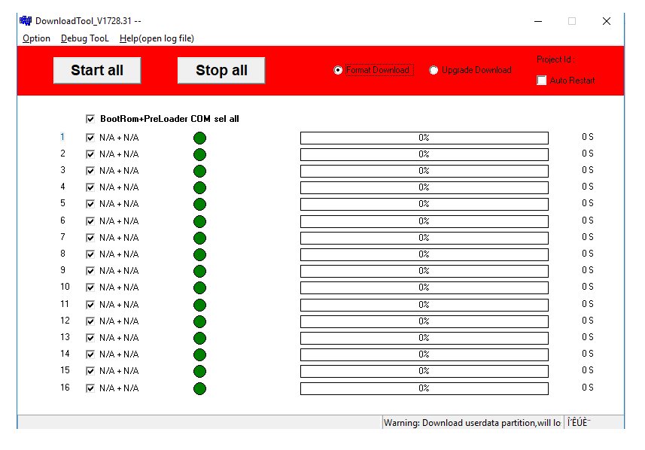This screenshot has height=450, width=645.
Task: Select Upgrade Download radio option
Action: (x=434, y=70)
